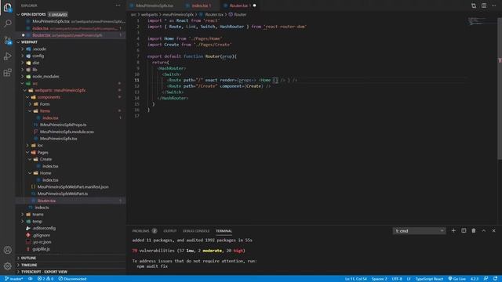Open editor more actions ellipsis
Image resolution: width=502 pixels, height=282 pixels.
[x=494, y=5]
